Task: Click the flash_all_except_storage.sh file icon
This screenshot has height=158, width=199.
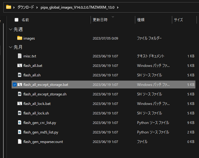Action: (20, 94)
